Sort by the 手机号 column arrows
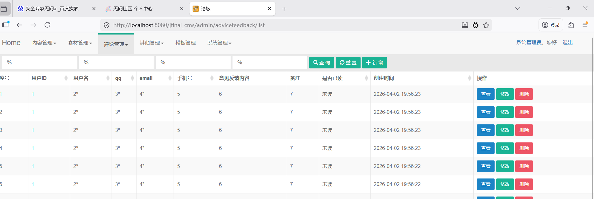Viewport: 594px width, 199px height. tap(212, 78)
